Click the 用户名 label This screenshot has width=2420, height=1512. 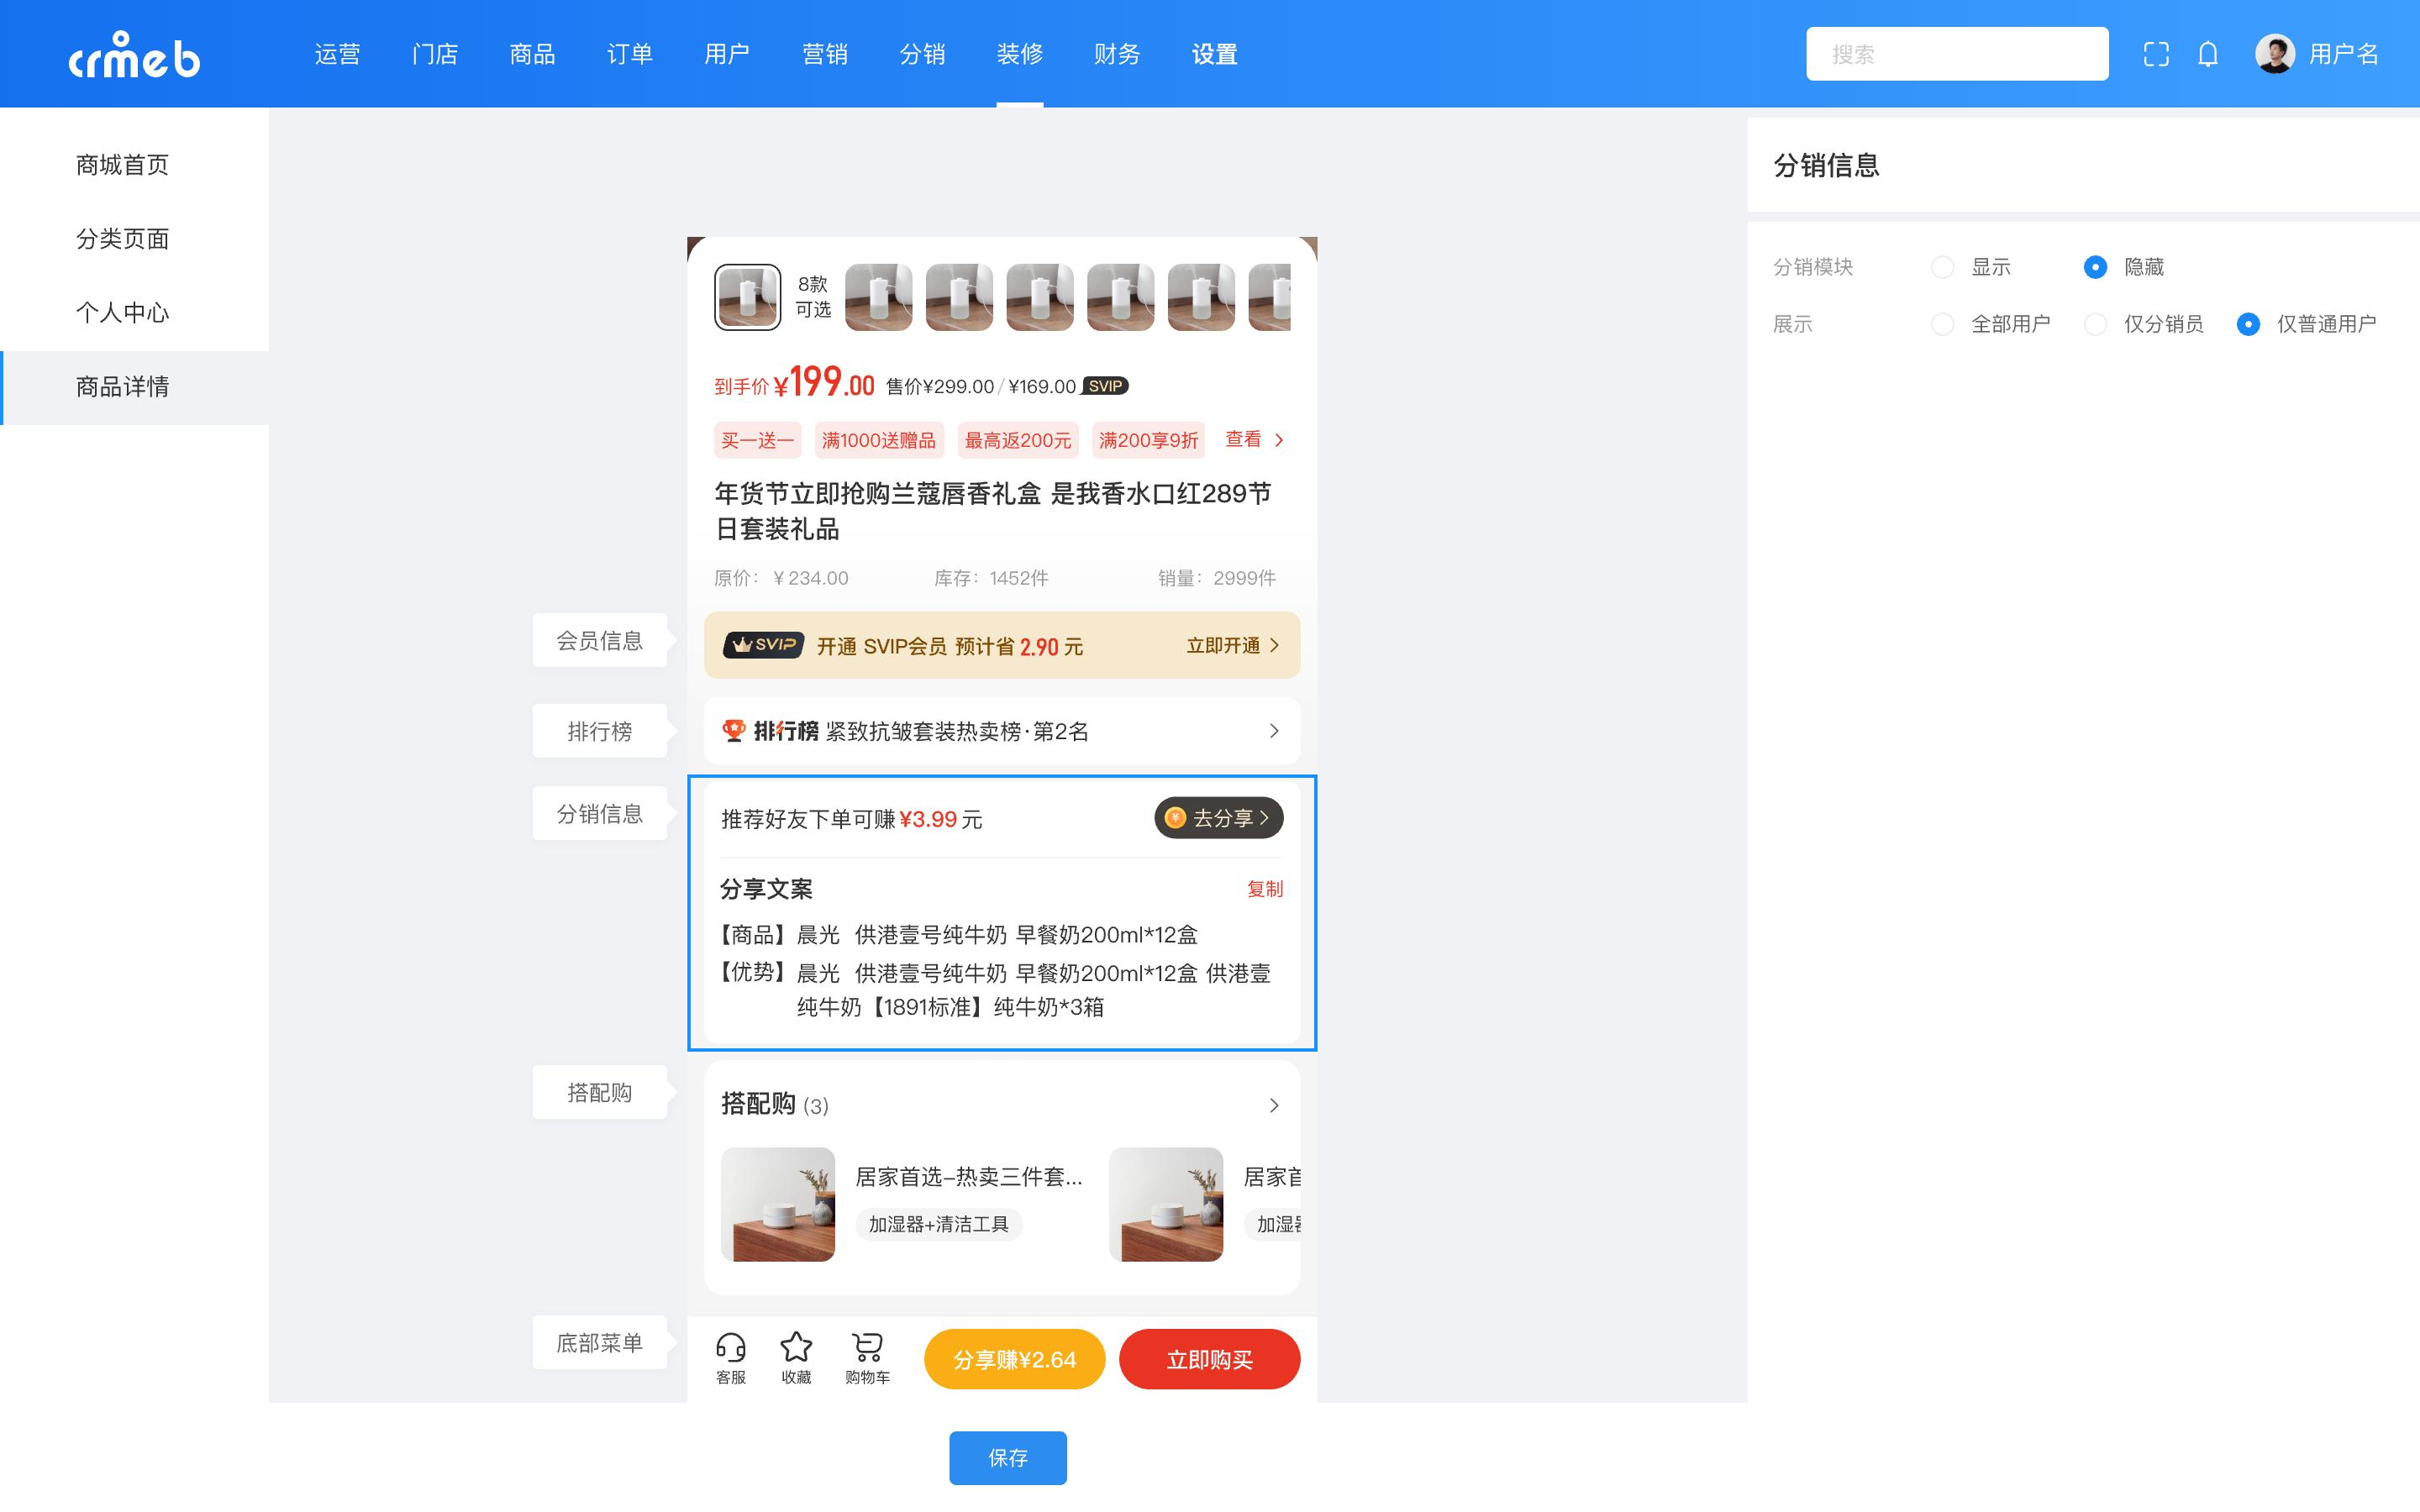point(2343,54)
